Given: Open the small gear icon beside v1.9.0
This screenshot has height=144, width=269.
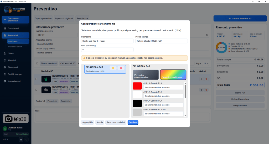Looking at the screenshot, I should click(21, 140).
